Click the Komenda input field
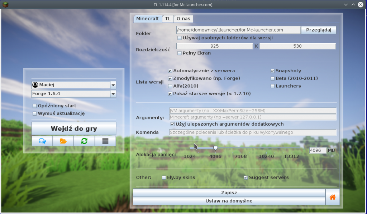This screenshot has height=214, width=367. 253,132
